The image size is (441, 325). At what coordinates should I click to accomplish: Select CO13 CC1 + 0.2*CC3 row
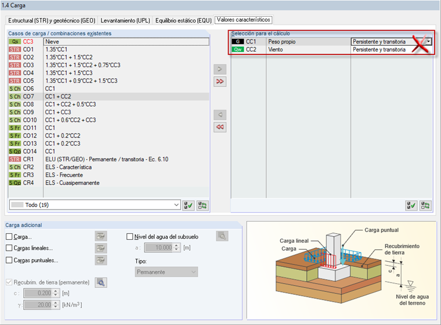109,143
